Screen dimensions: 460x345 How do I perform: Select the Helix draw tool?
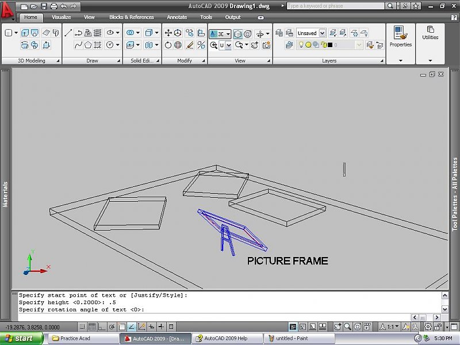98,33
